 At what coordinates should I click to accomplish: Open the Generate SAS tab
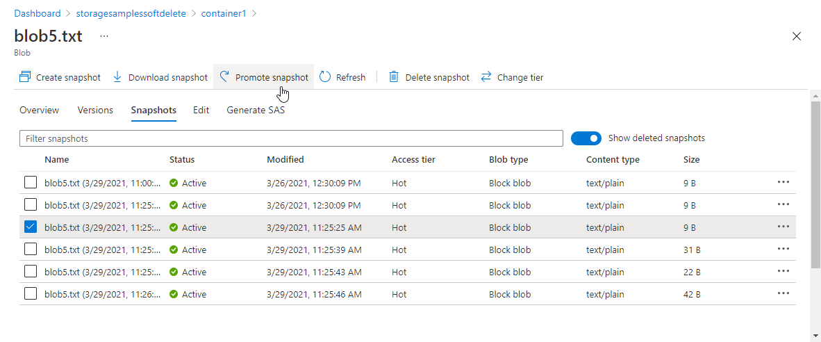256,110
